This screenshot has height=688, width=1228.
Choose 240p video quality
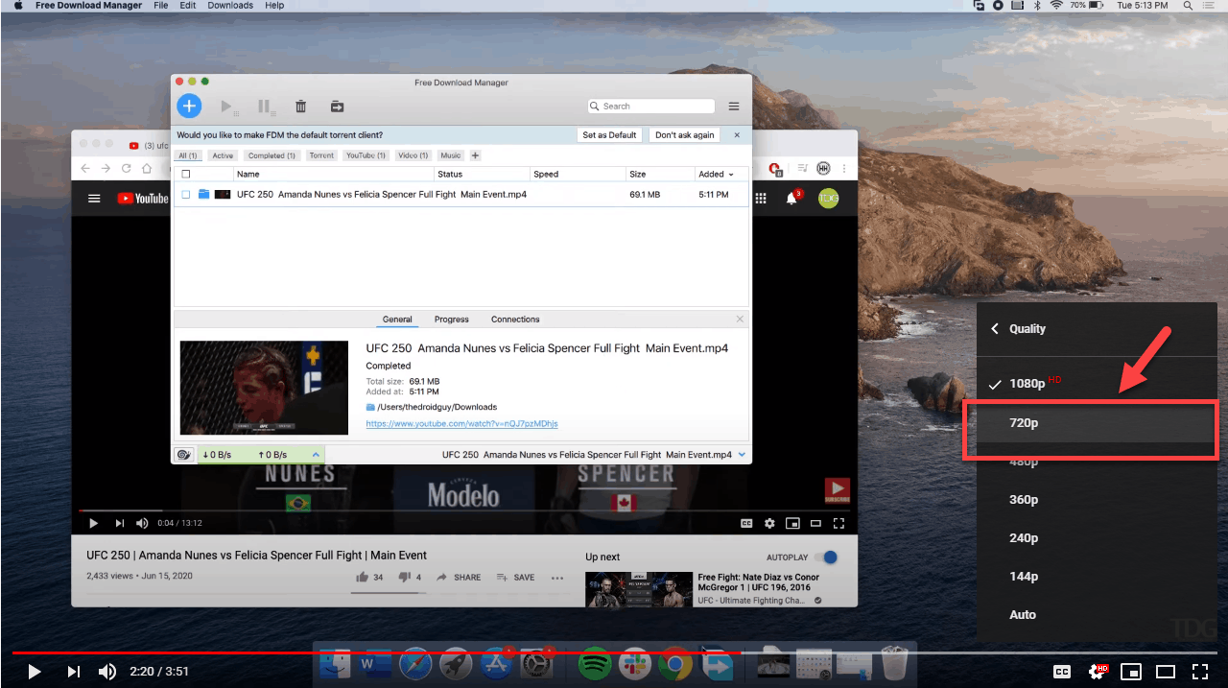coord(1097,537)
